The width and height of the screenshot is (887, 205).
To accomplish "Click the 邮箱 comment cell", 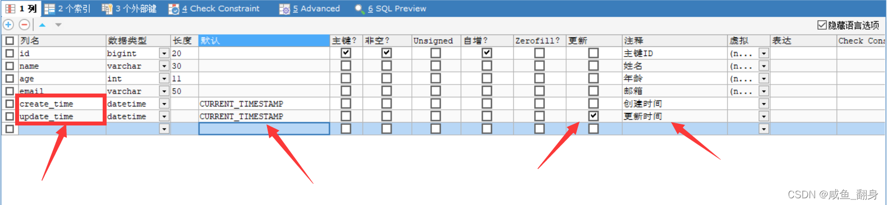I will click(675, 91).
